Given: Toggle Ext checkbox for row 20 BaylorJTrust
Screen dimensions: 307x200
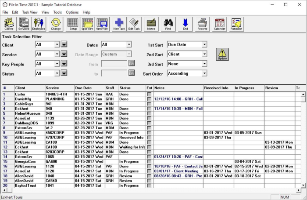Looking at the screenshot, I should click(149, 185).
